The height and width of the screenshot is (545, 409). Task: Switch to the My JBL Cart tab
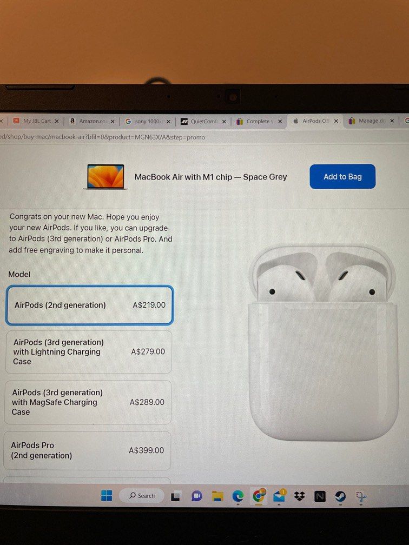[36, 121]
